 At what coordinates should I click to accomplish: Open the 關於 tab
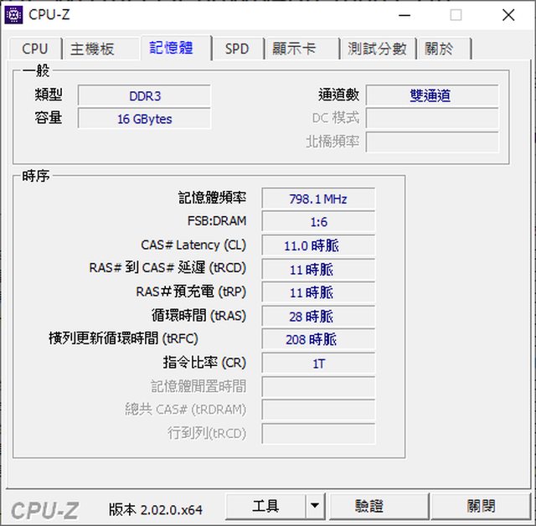point(441,49)
